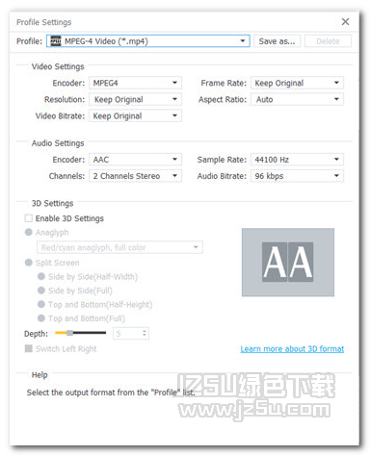The height and width of the screenshot is (456, 370).
Task: Open the Frame Rate dropdown
Action: [x=297, y=83]
